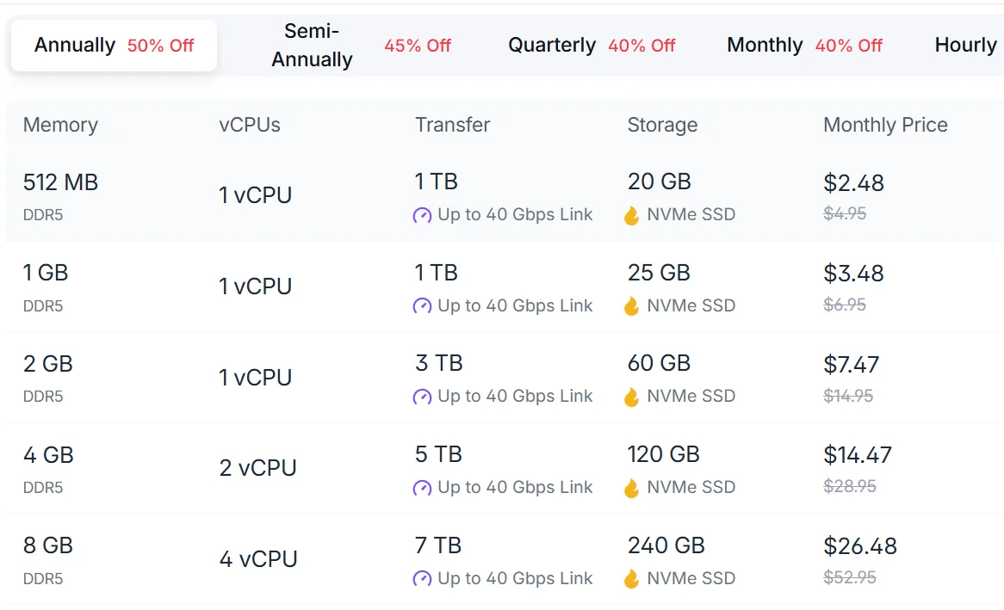Click speed gauge icon in 512 MB row
1004x610 pixels.
(422, 215)
